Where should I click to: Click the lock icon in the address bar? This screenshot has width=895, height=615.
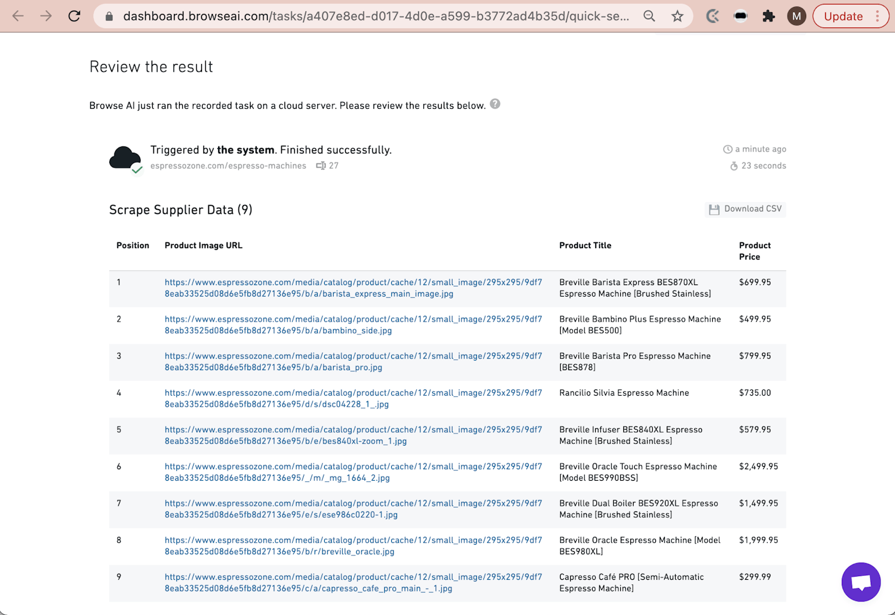click(109, 17)
